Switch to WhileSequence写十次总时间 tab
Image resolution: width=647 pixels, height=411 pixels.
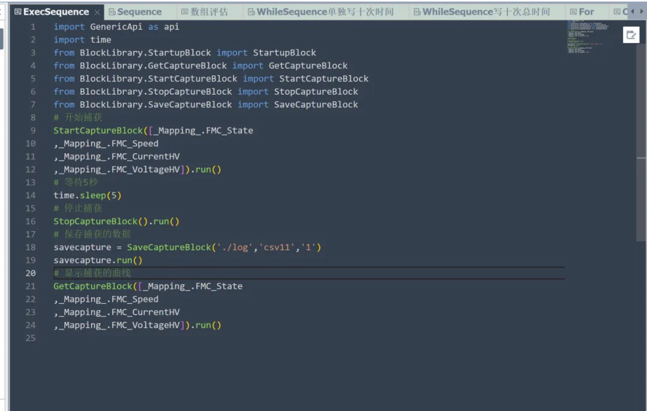click(x=486, y=12)
